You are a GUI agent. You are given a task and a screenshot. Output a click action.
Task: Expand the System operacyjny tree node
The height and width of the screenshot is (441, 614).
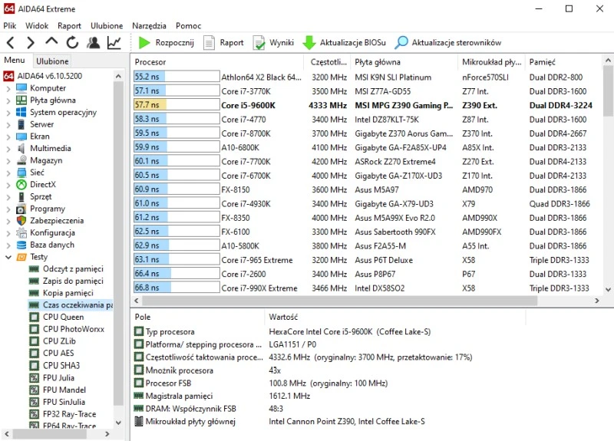tap(8, 113)
